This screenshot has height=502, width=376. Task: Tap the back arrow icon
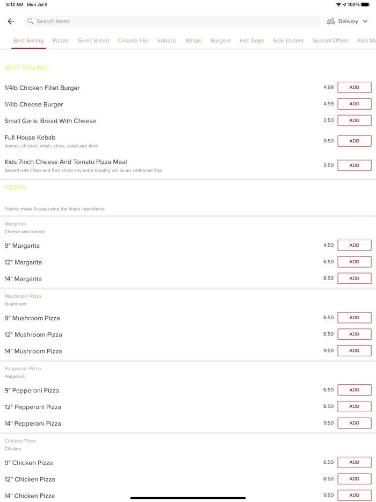pyautogui.click(x=11, y=21)
